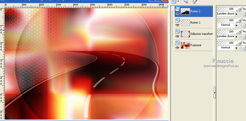Toggle the lock transparency icon for Raster 2
Image resolution: width=246 pixels, height=121 pixels.
[245, 15]
